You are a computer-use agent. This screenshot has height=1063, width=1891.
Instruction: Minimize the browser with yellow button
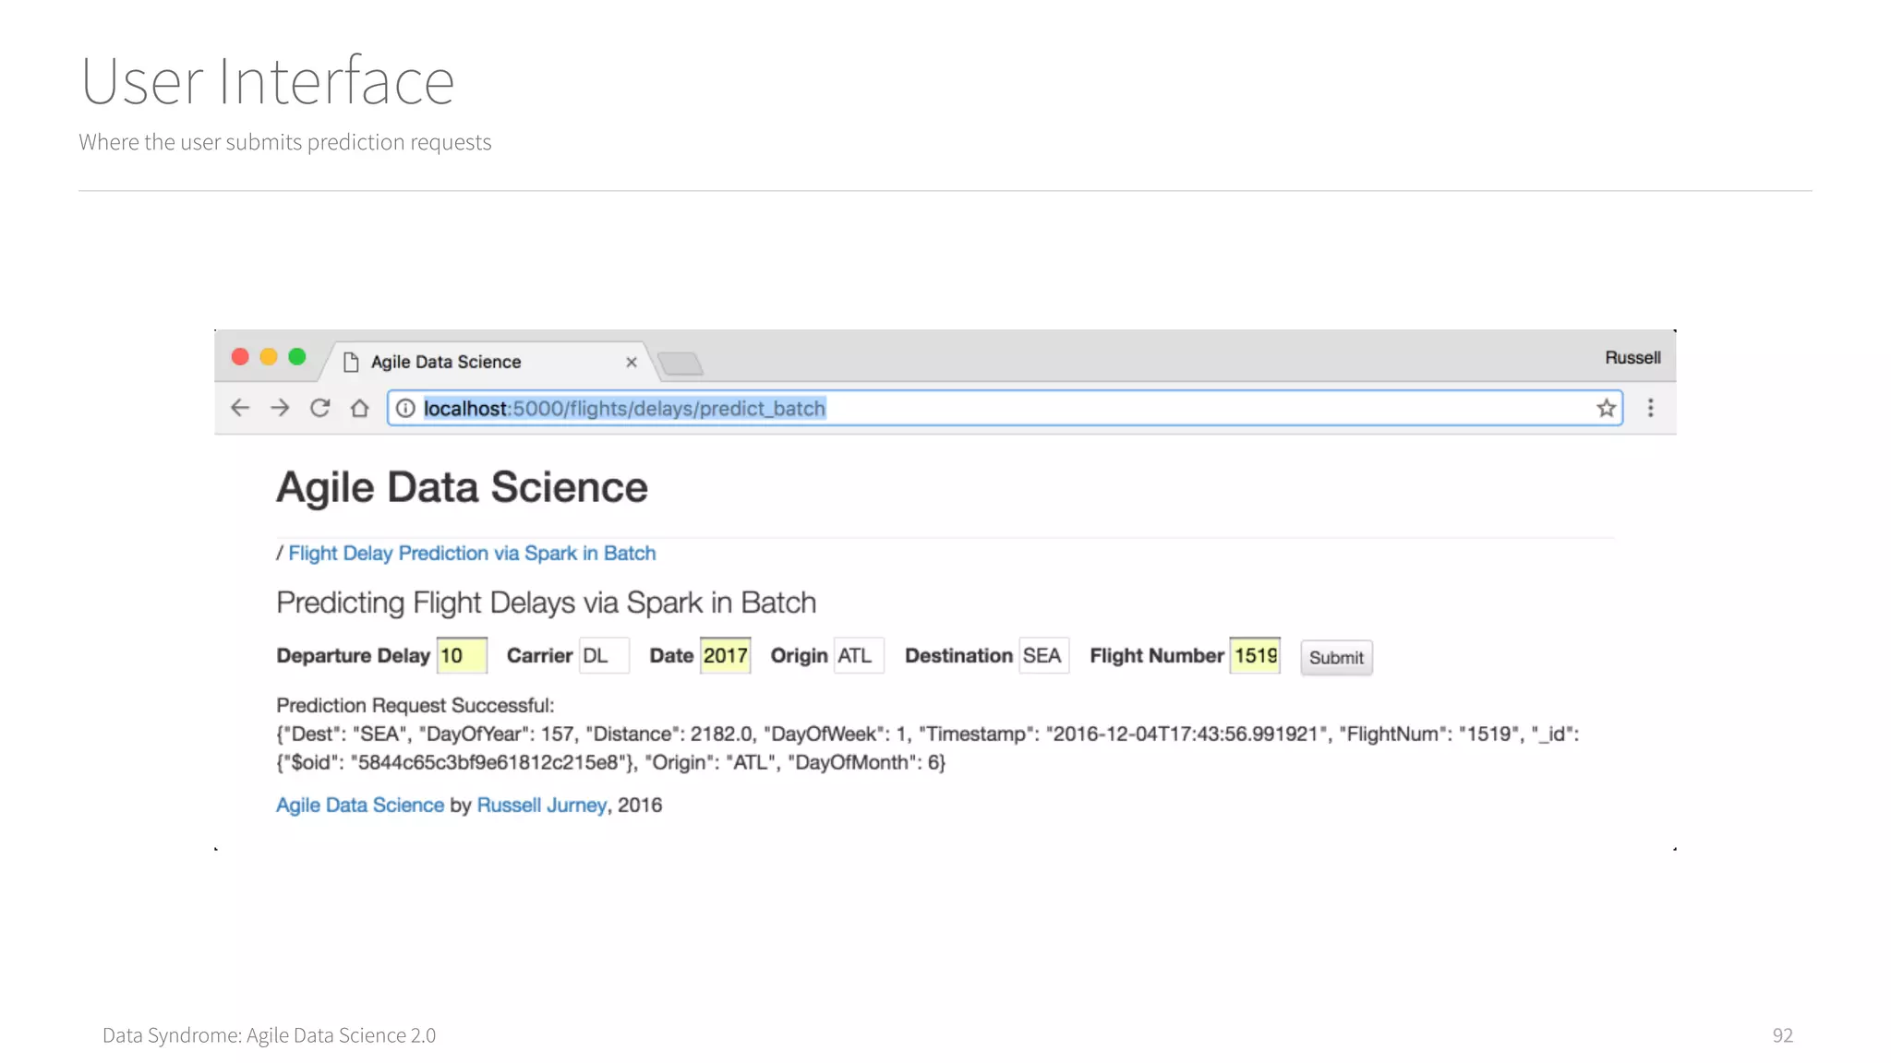(269, 356)
